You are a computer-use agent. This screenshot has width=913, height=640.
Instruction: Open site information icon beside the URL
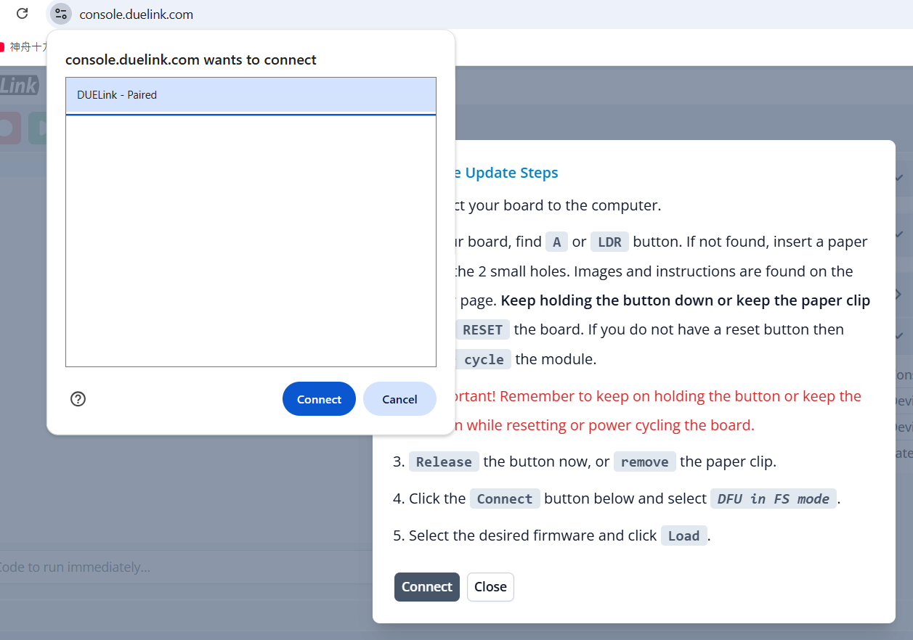[61, 14]
